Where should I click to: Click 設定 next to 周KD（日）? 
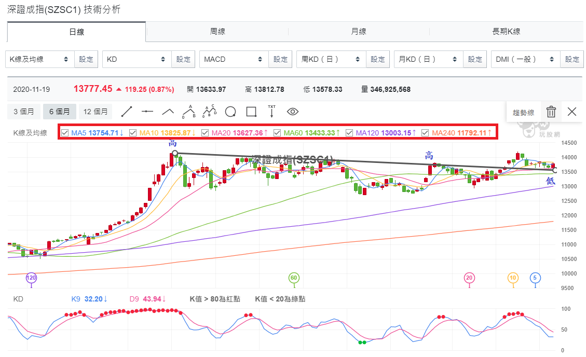click(x=378, y=59)
